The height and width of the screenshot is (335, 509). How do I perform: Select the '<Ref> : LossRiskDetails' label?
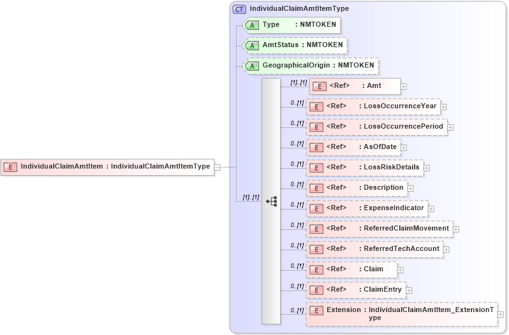coord(373,167)
